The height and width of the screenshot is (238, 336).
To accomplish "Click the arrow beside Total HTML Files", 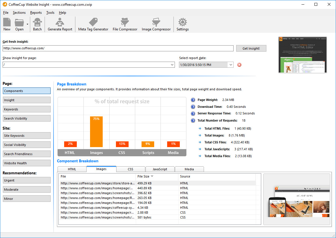I will pos(200,128).
